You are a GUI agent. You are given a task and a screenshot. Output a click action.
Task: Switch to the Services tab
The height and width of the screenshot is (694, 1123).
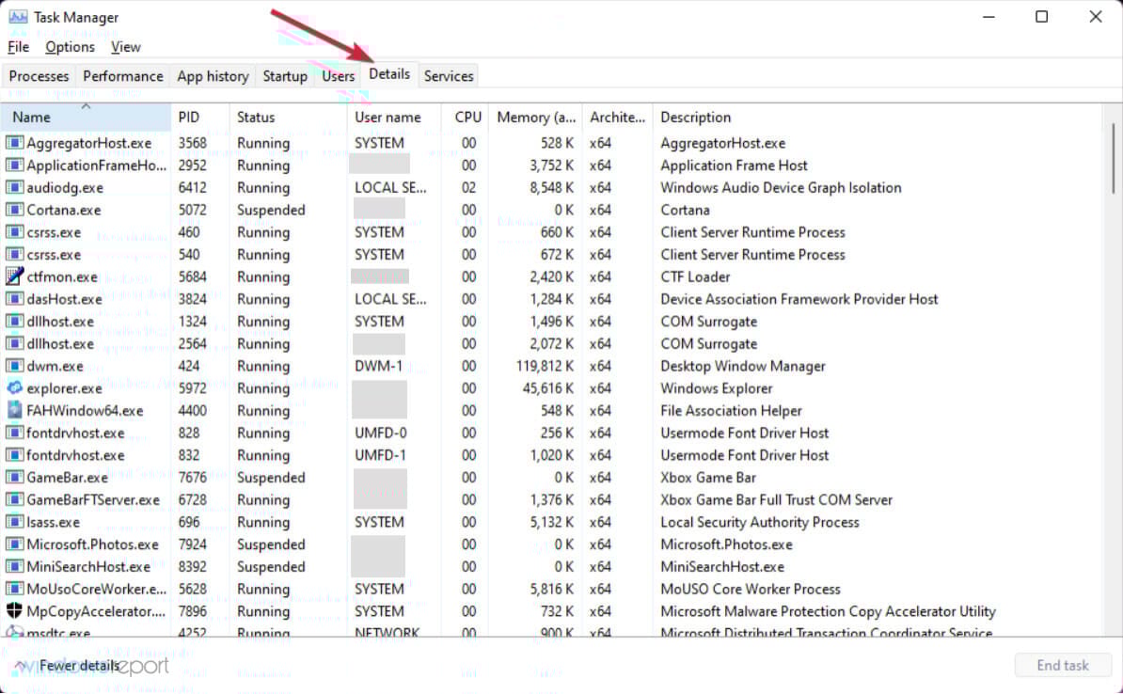tap(449, 75)
